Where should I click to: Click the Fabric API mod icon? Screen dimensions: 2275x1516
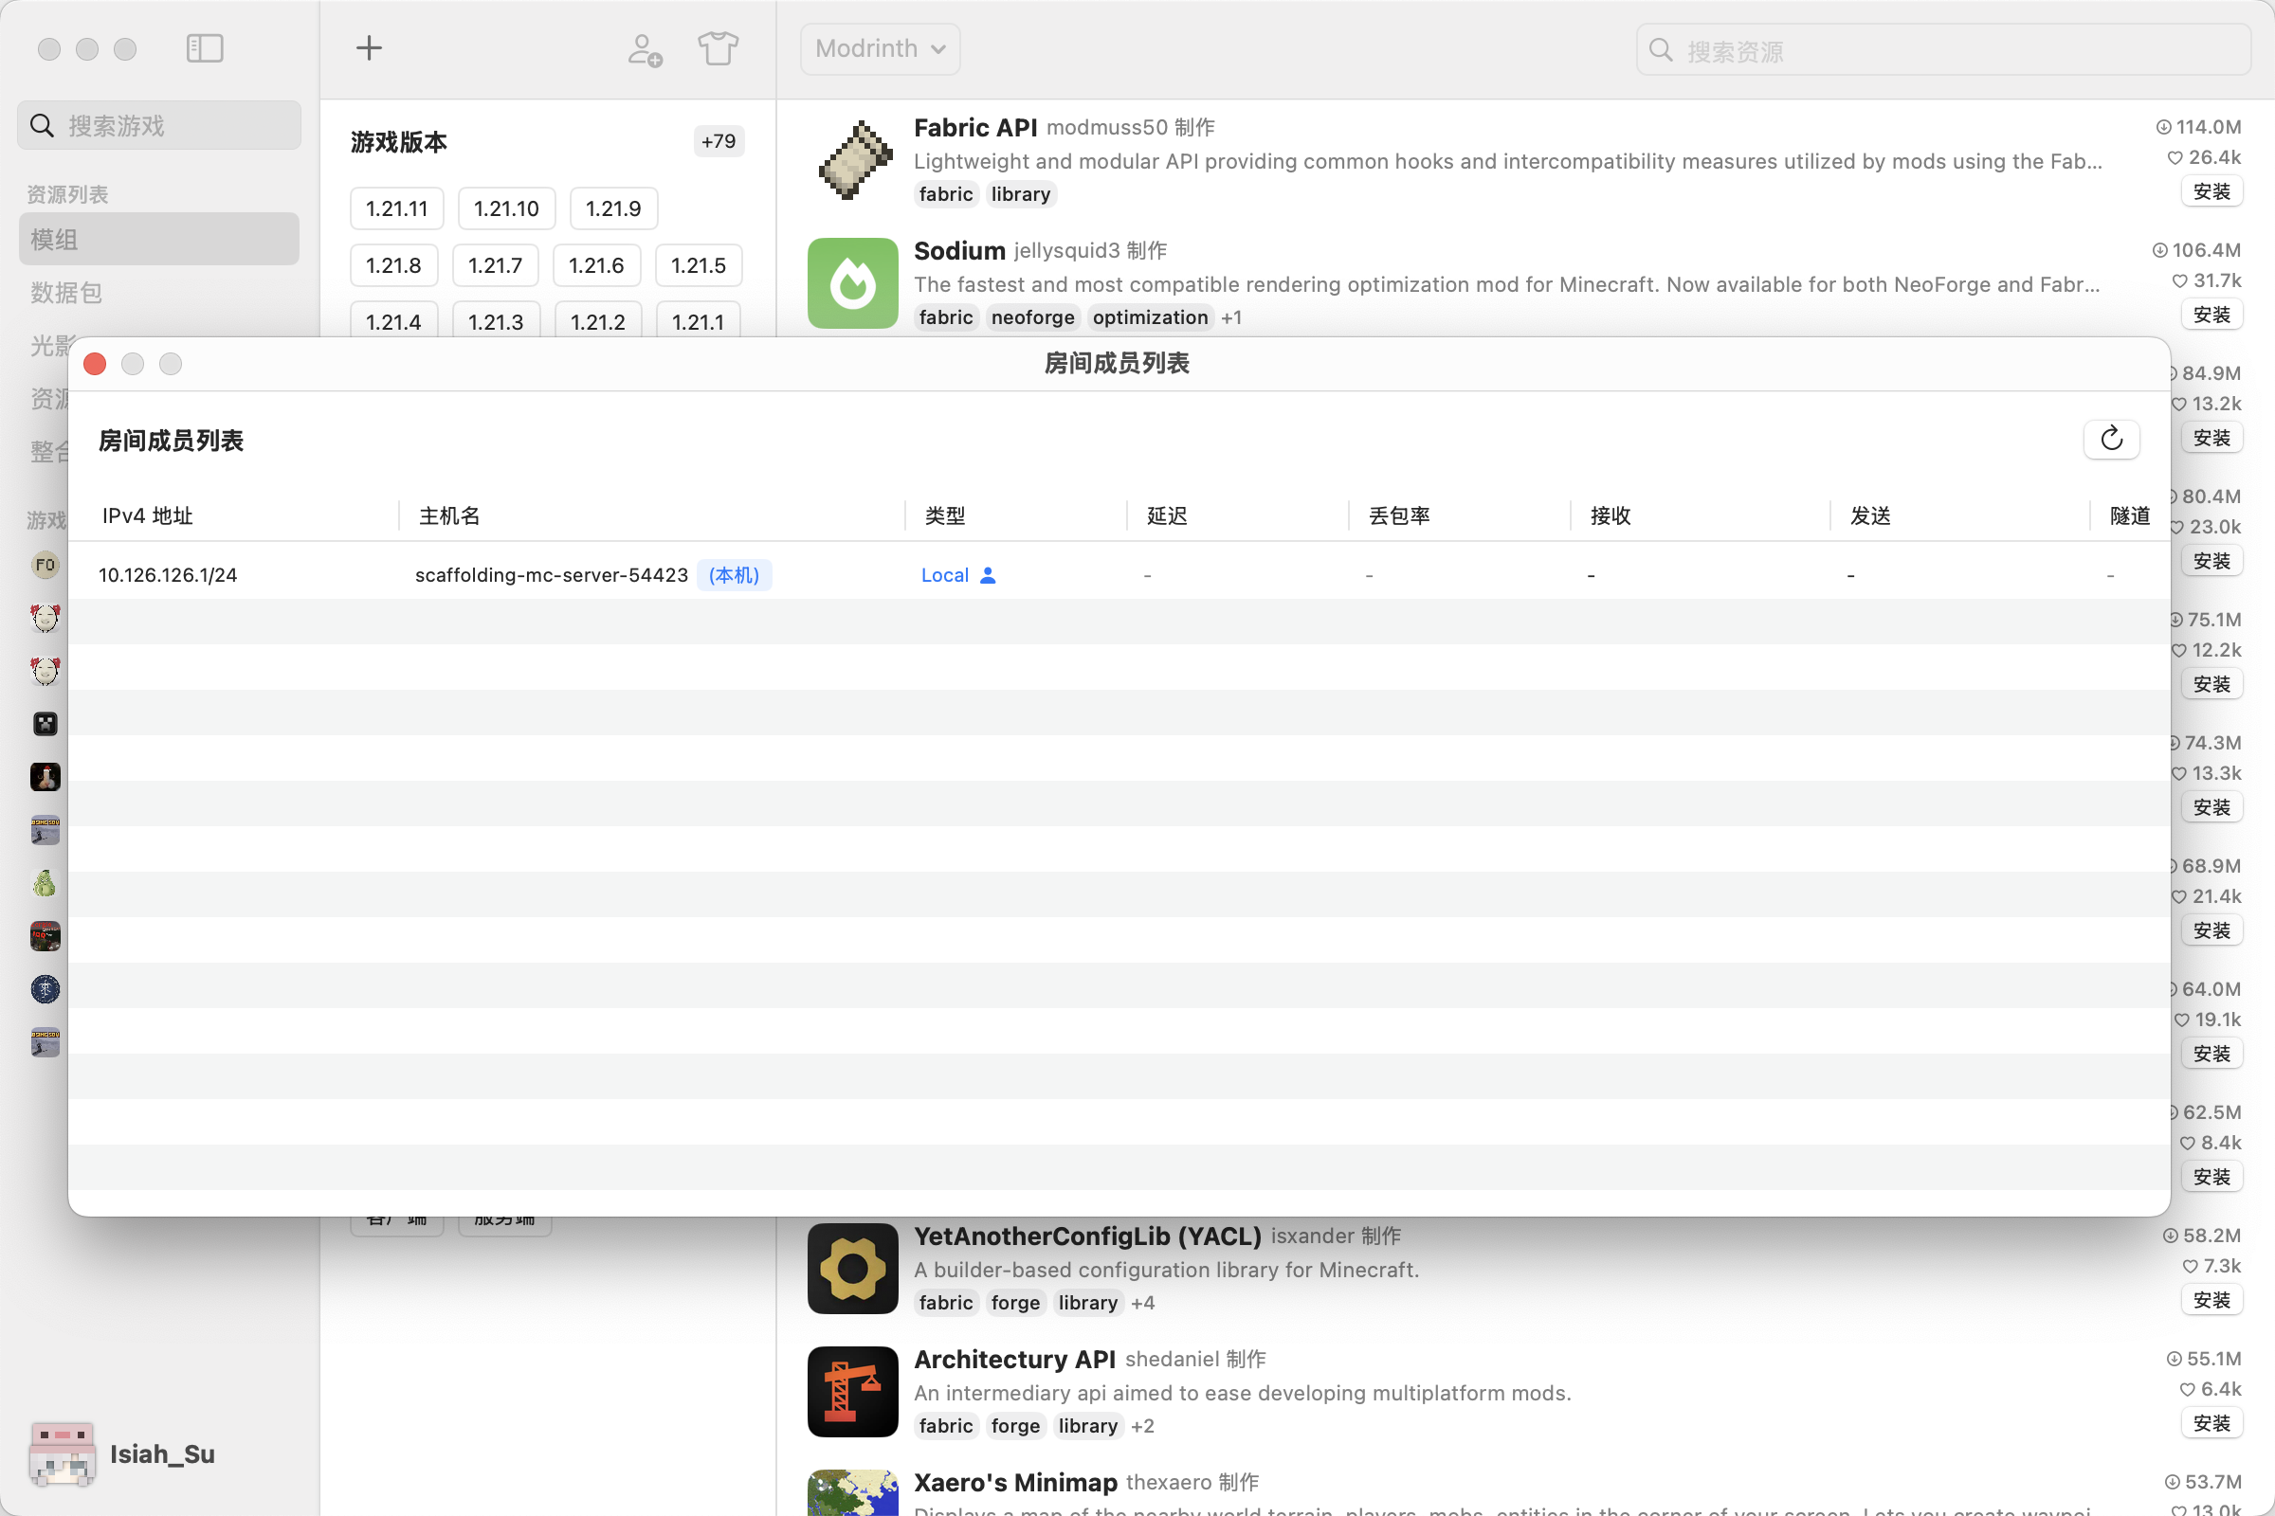click(x=854, y=160)
